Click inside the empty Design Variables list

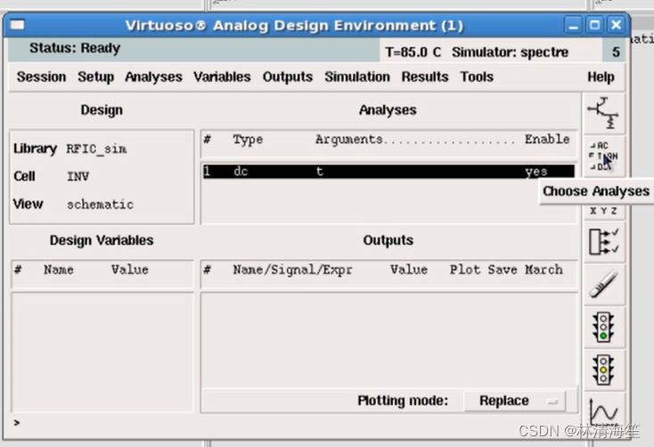[102, 353]
